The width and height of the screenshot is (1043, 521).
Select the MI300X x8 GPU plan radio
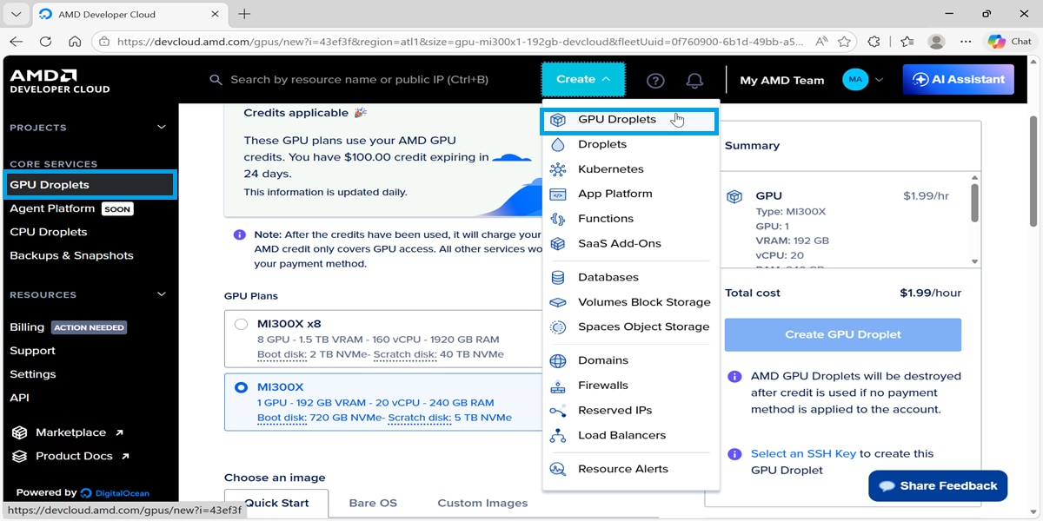[242, 324]
